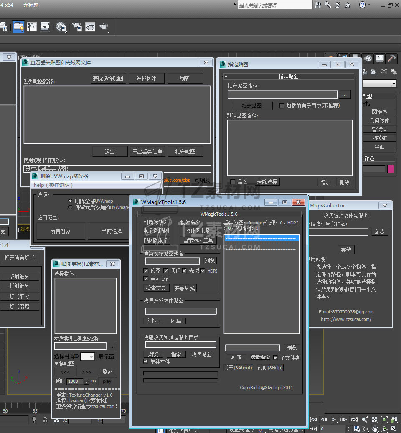
Task: Click the 延时 spinner arrows
Action: click(86, 381)
